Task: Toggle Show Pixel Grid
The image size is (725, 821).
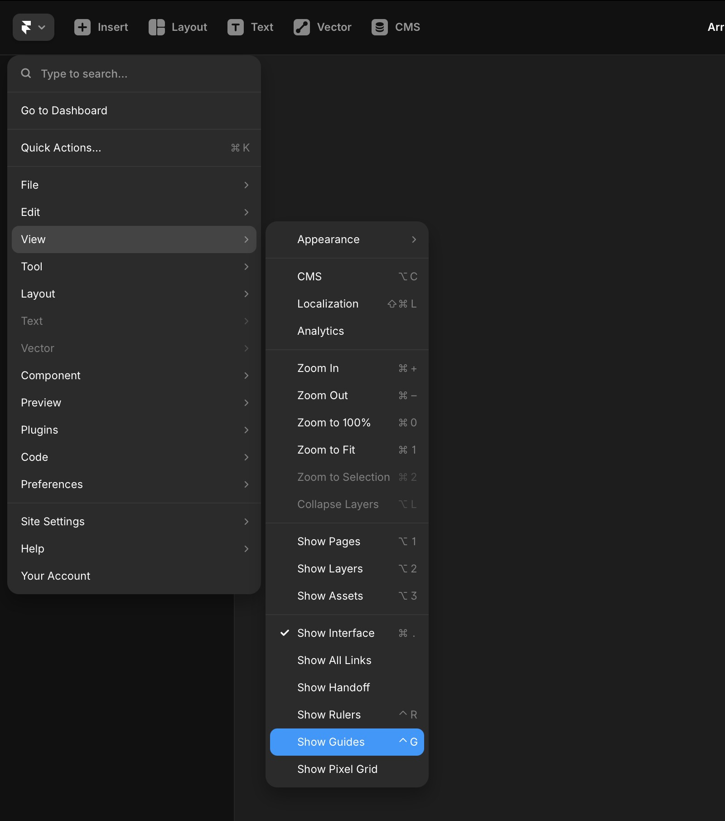Action: [x=347, y=769]
